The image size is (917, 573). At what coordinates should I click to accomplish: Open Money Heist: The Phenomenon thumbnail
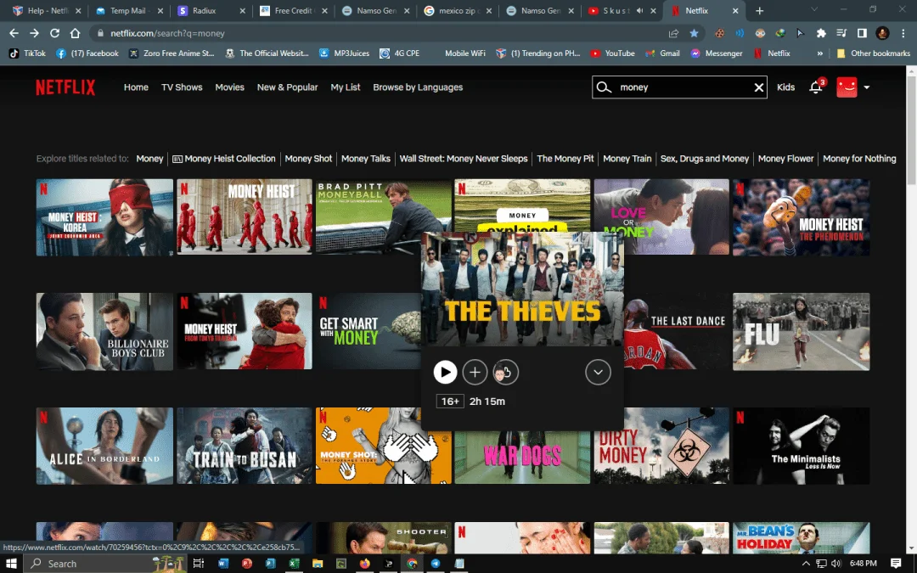tap(802, 217)
